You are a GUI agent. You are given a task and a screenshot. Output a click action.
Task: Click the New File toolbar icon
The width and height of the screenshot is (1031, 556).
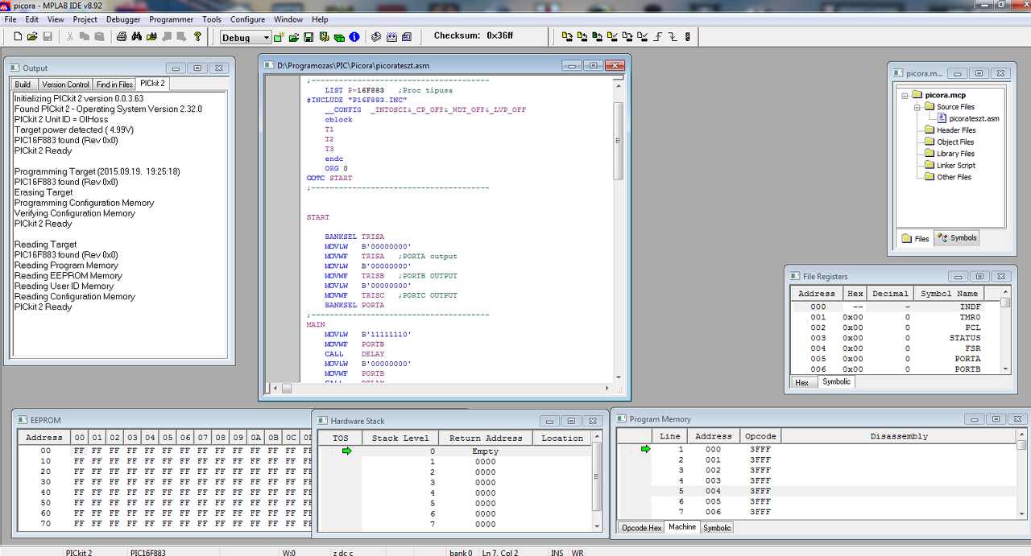click(x=18, y=36)
